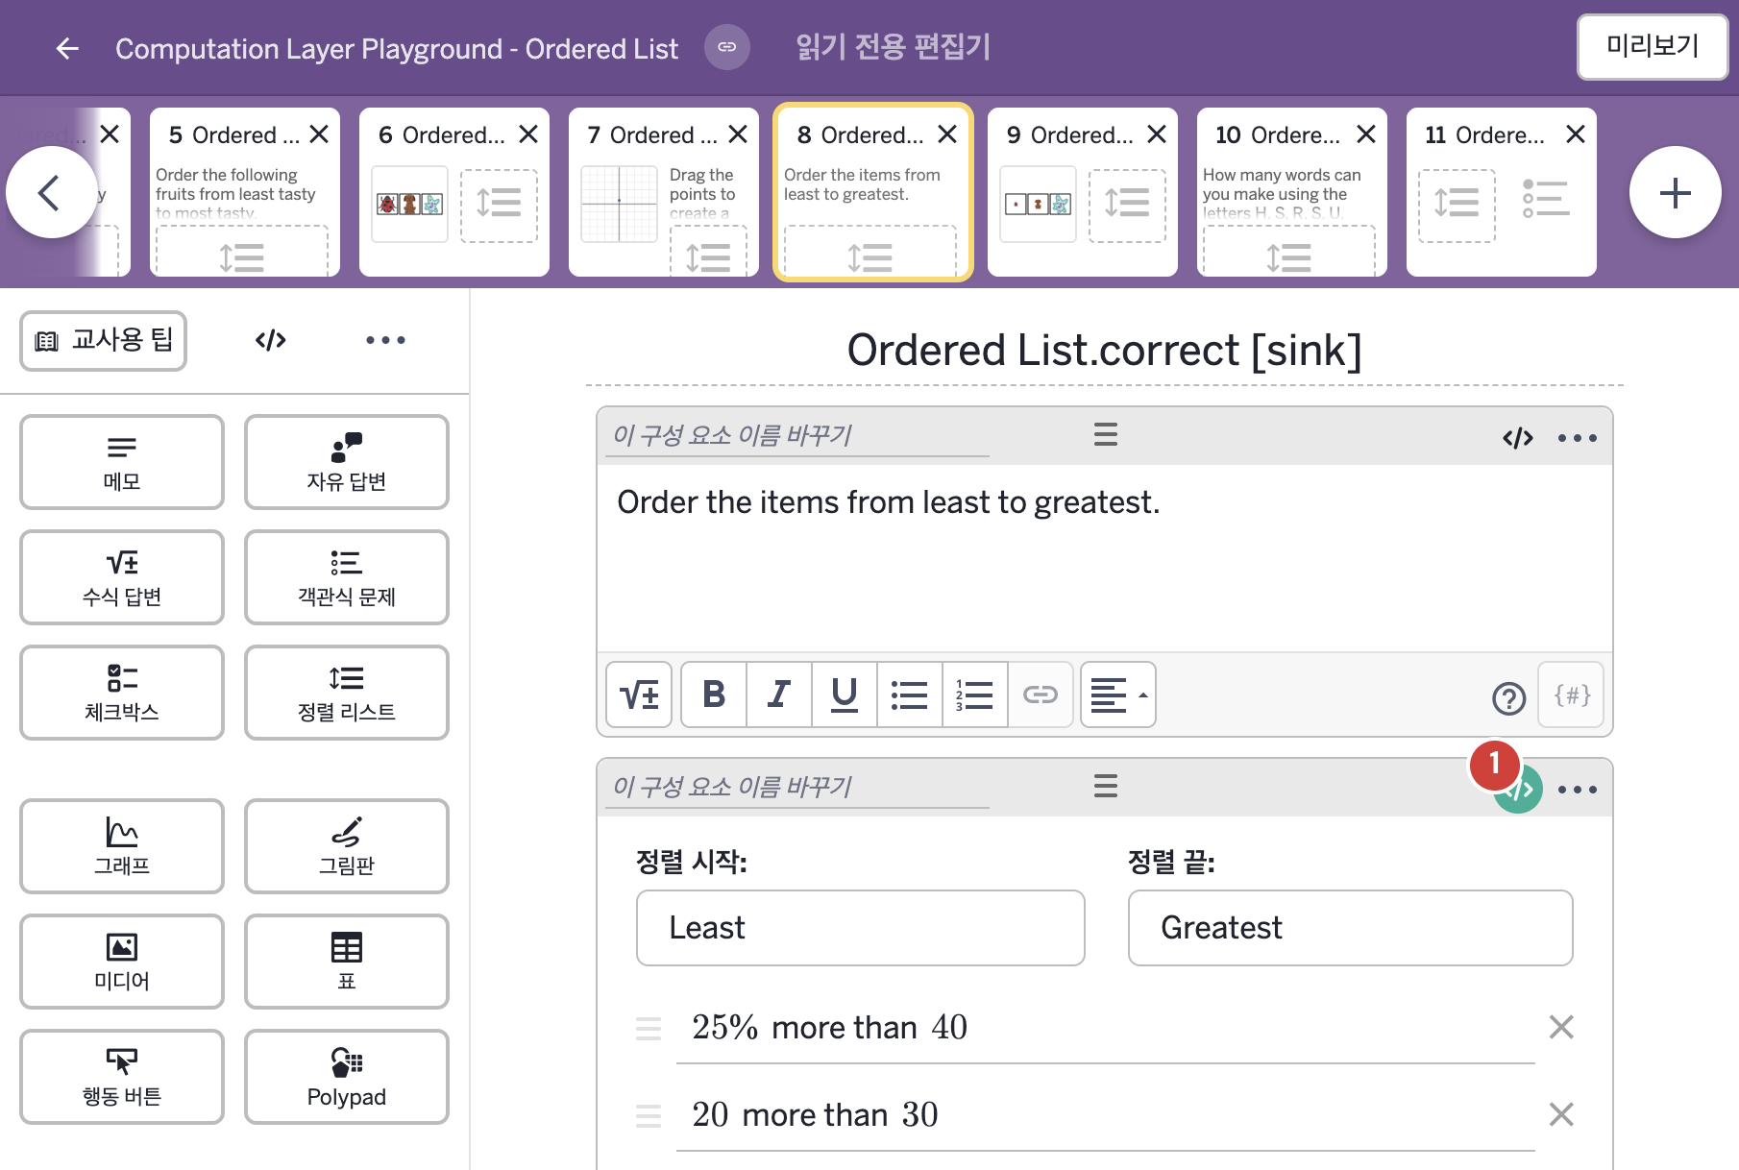Image resolution: width=1739 pixels, height=1170 pixels.
Task: Open the ordered list more options menu
Action: click(x=1578, y=790)
